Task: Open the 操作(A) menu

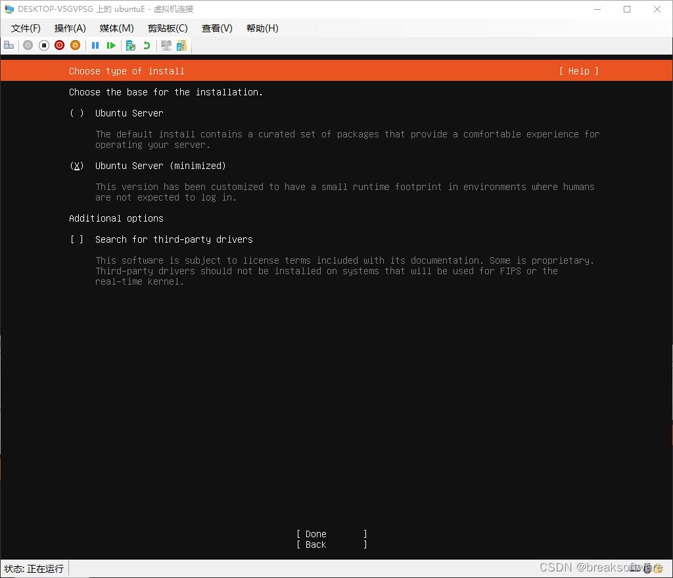Action: 70,28
